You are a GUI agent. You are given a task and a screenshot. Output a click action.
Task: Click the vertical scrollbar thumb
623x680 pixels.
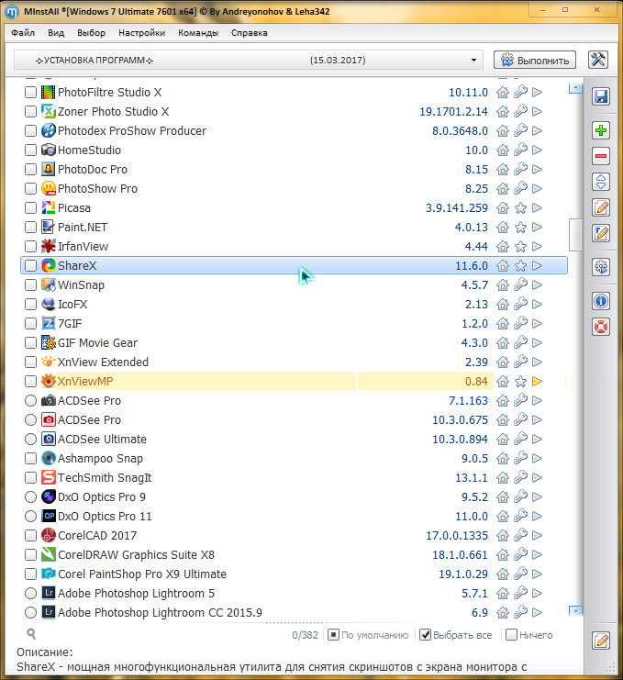[575, 235]
